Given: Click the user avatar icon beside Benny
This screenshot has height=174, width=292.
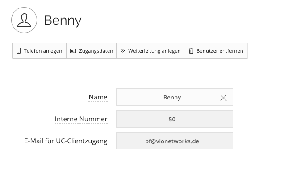Looking at the screenshot, I should pyautogui.click(x=24, y=20).
